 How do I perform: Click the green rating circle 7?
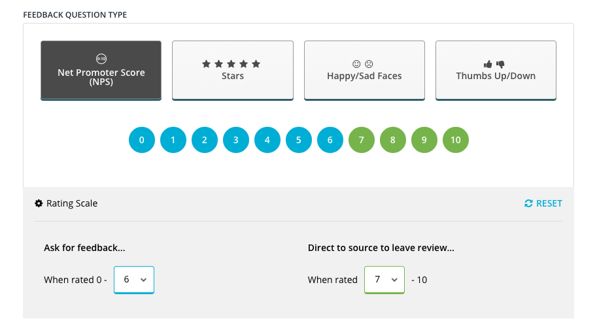point(362,140)
